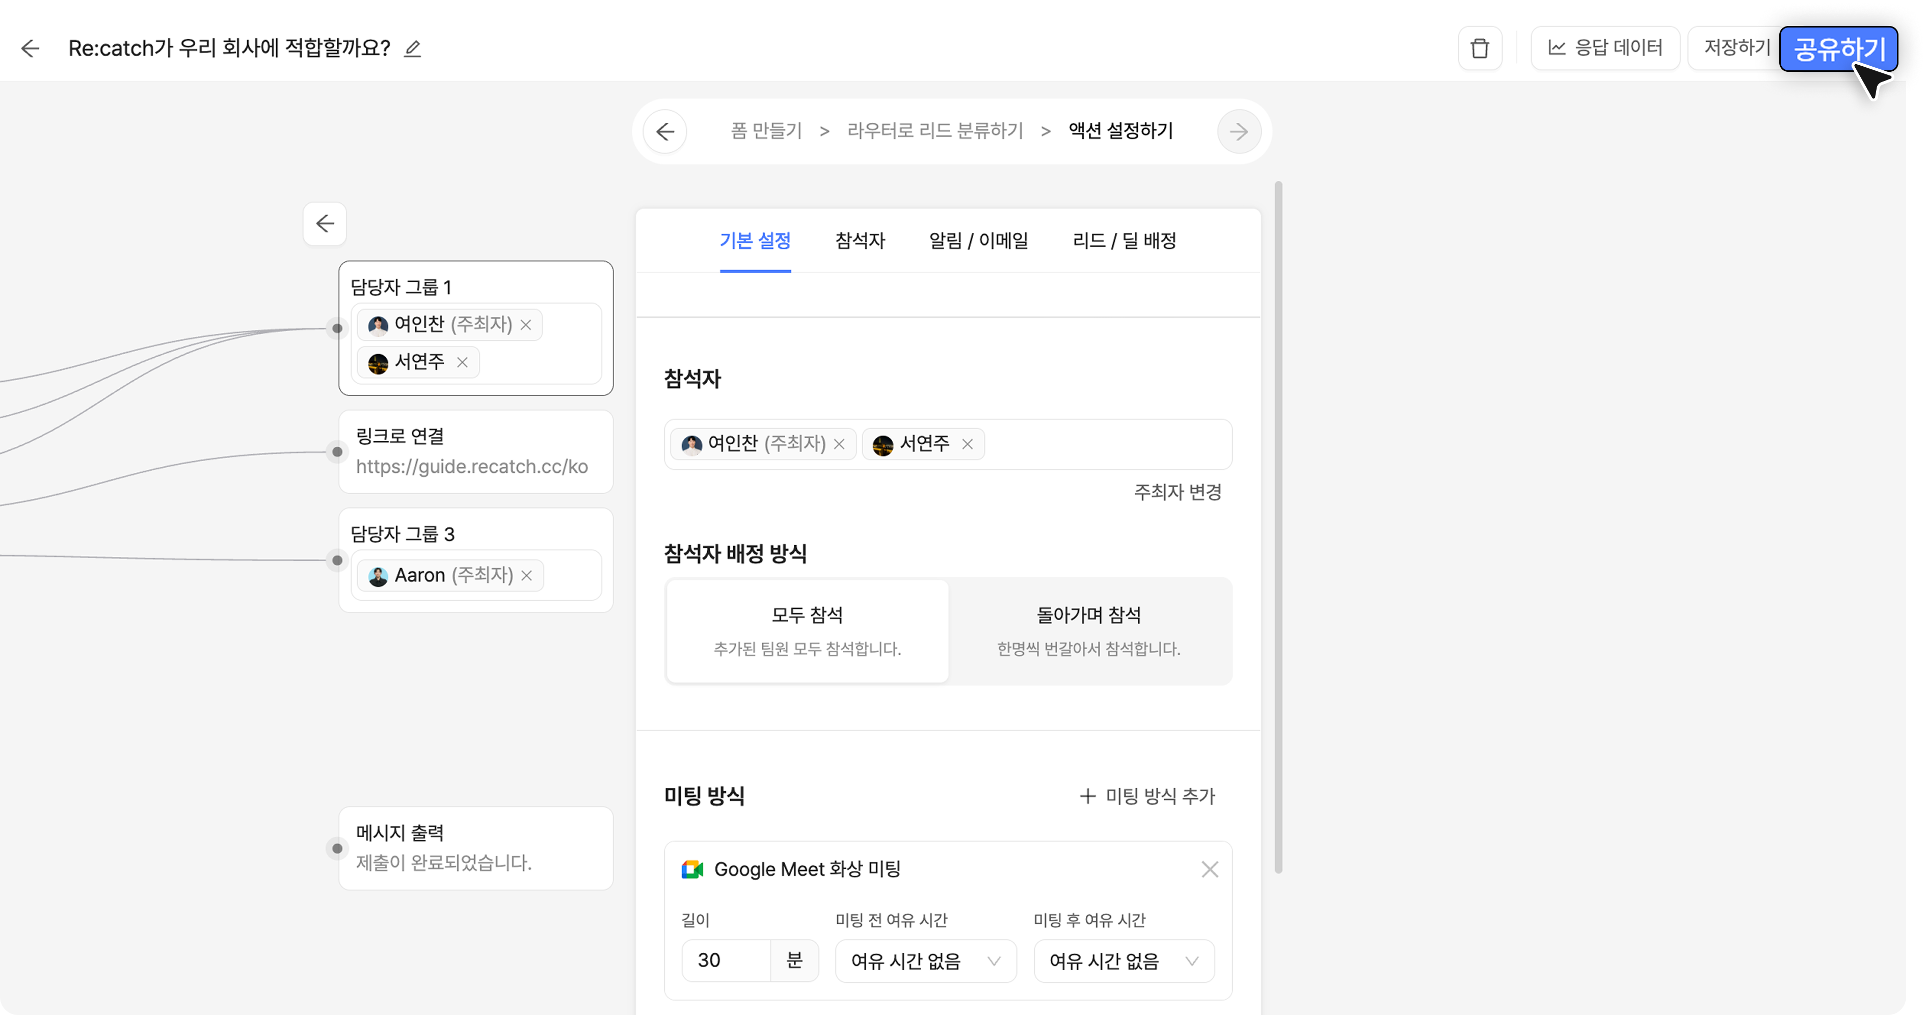1926x1015 pixels.
Task: Click the top-left back arrow
Action: click(31, 49)
